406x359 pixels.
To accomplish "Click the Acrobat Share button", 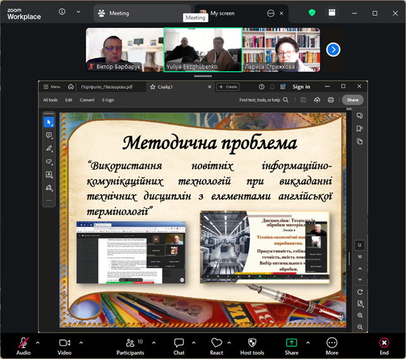I will click(353, 100).
